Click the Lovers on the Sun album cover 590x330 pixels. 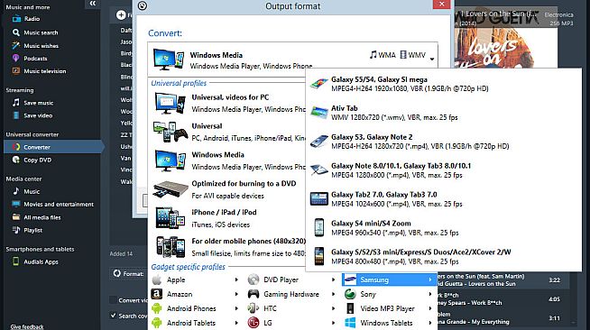[505, 38]
